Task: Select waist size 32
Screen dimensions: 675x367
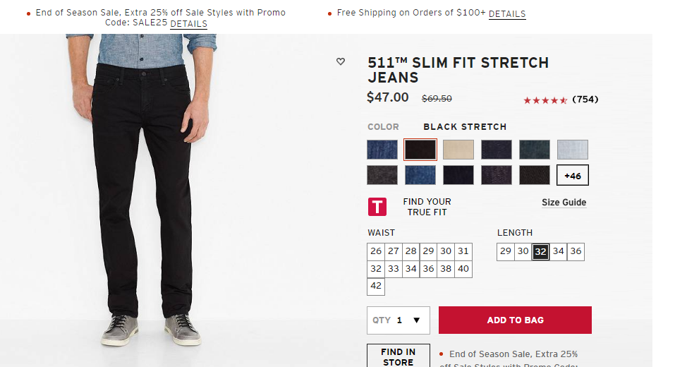Action: (376, 269)
